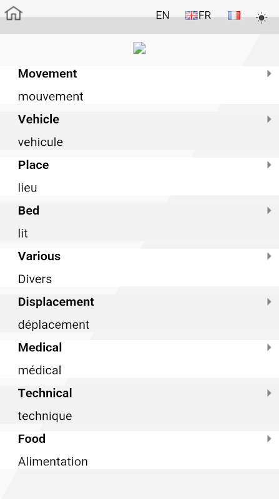Open the Various Divers category
This screenshot has height=499, width=279.
[140, 268]
